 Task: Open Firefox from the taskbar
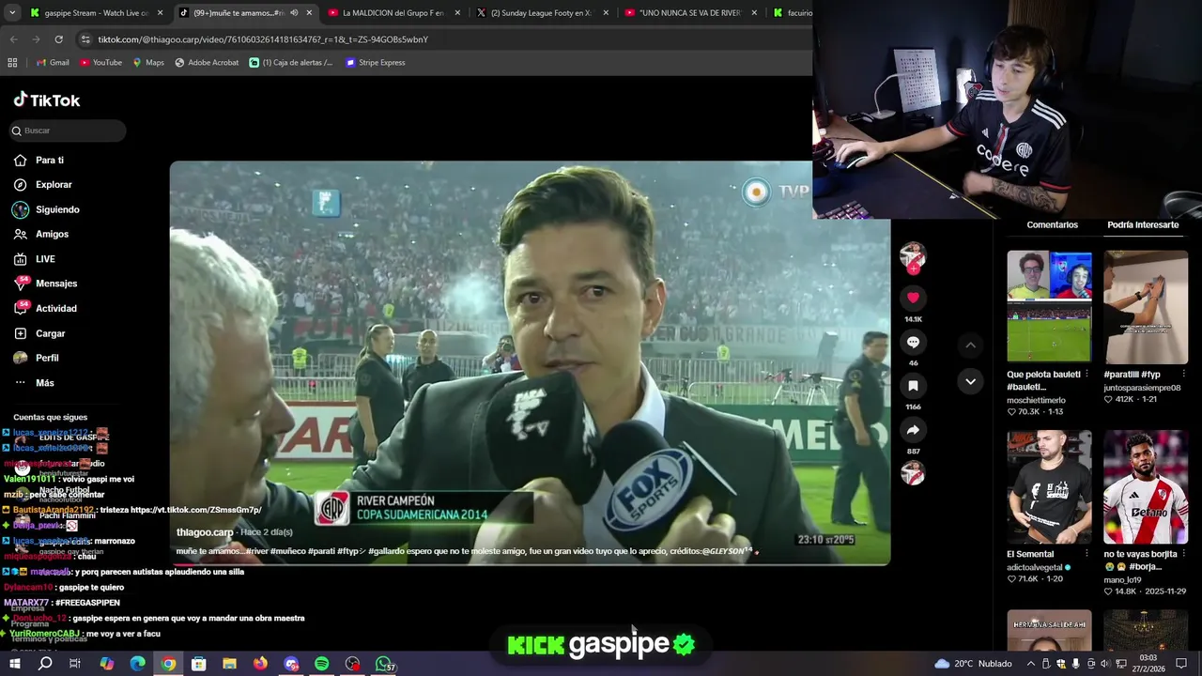click(260, 664)
